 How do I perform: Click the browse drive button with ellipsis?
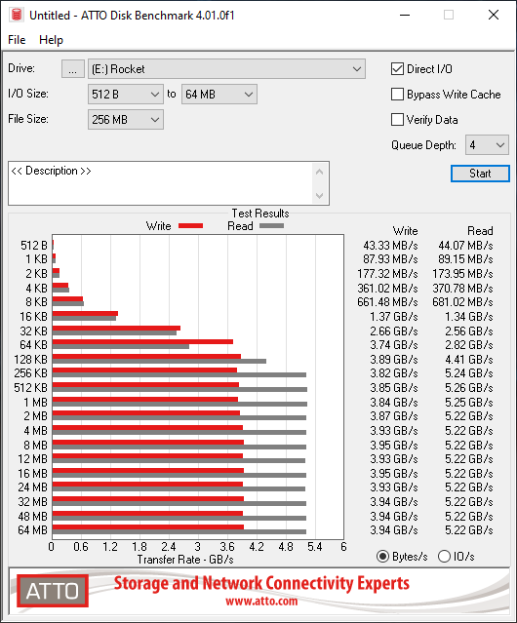click(73, 69)
